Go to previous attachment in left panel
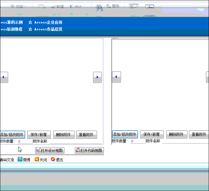Screen dimensions: 209x191 coord(4,77)
